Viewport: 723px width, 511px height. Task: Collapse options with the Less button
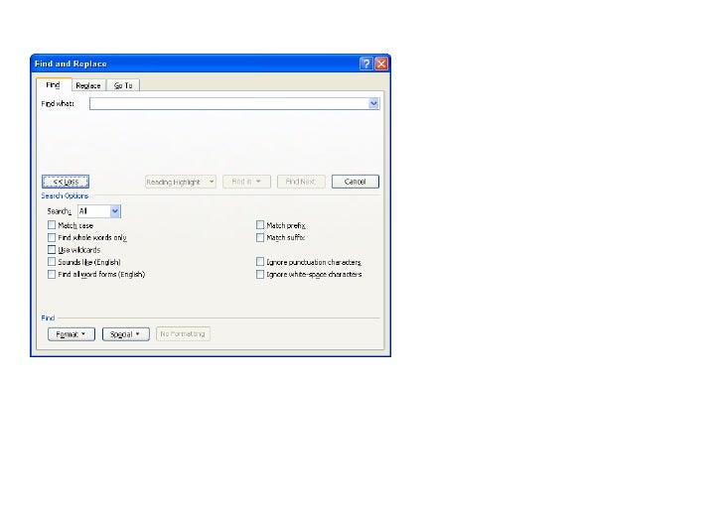point(66,182)
